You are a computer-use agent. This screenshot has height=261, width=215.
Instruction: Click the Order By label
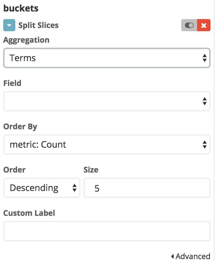point(20,127)
